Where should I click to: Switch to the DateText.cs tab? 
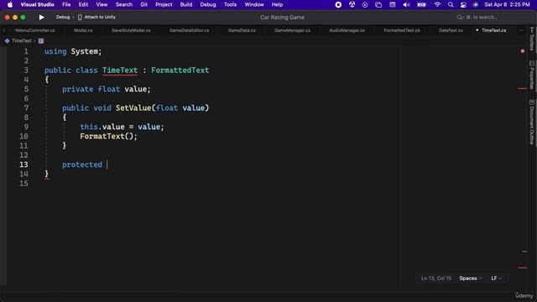pyautogui.click(x=451, y=30)
